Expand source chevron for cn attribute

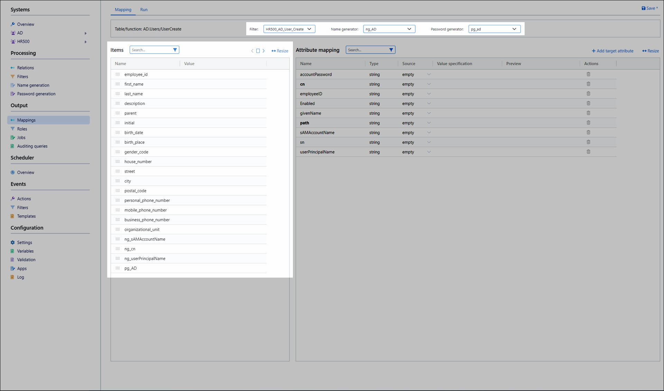(x=429, y=84)
